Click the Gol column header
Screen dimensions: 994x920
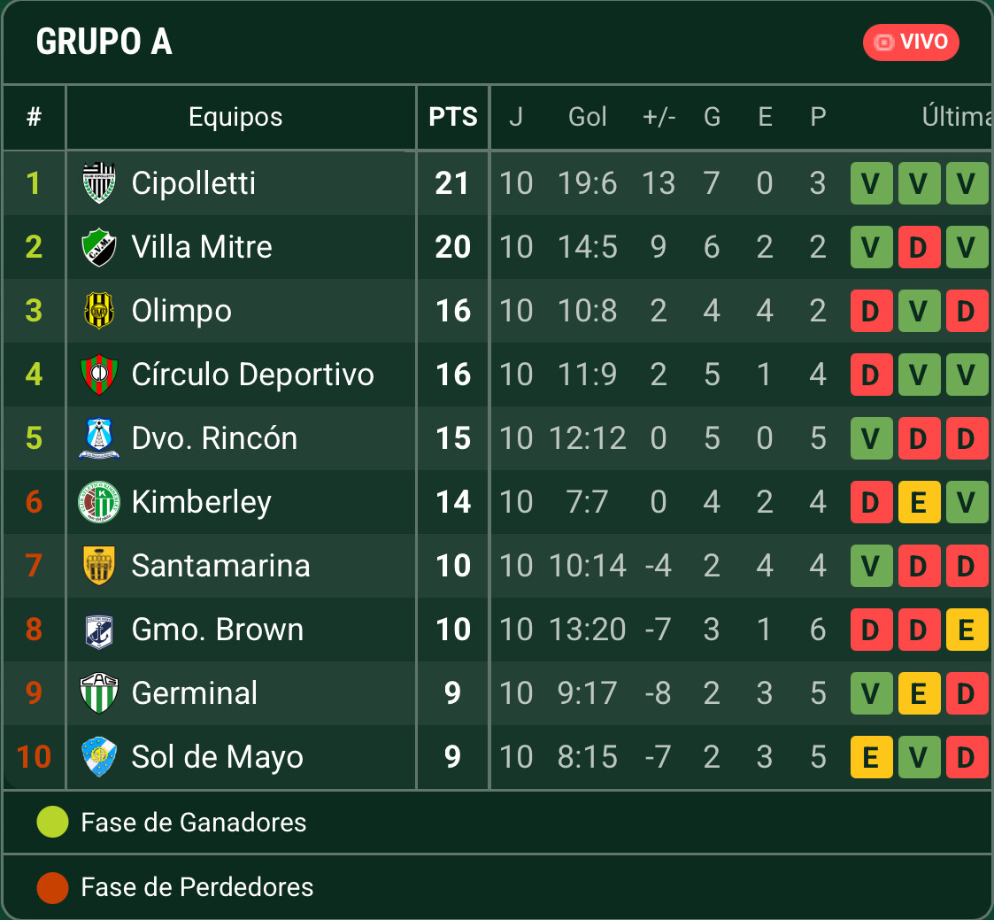click(587, 117)
